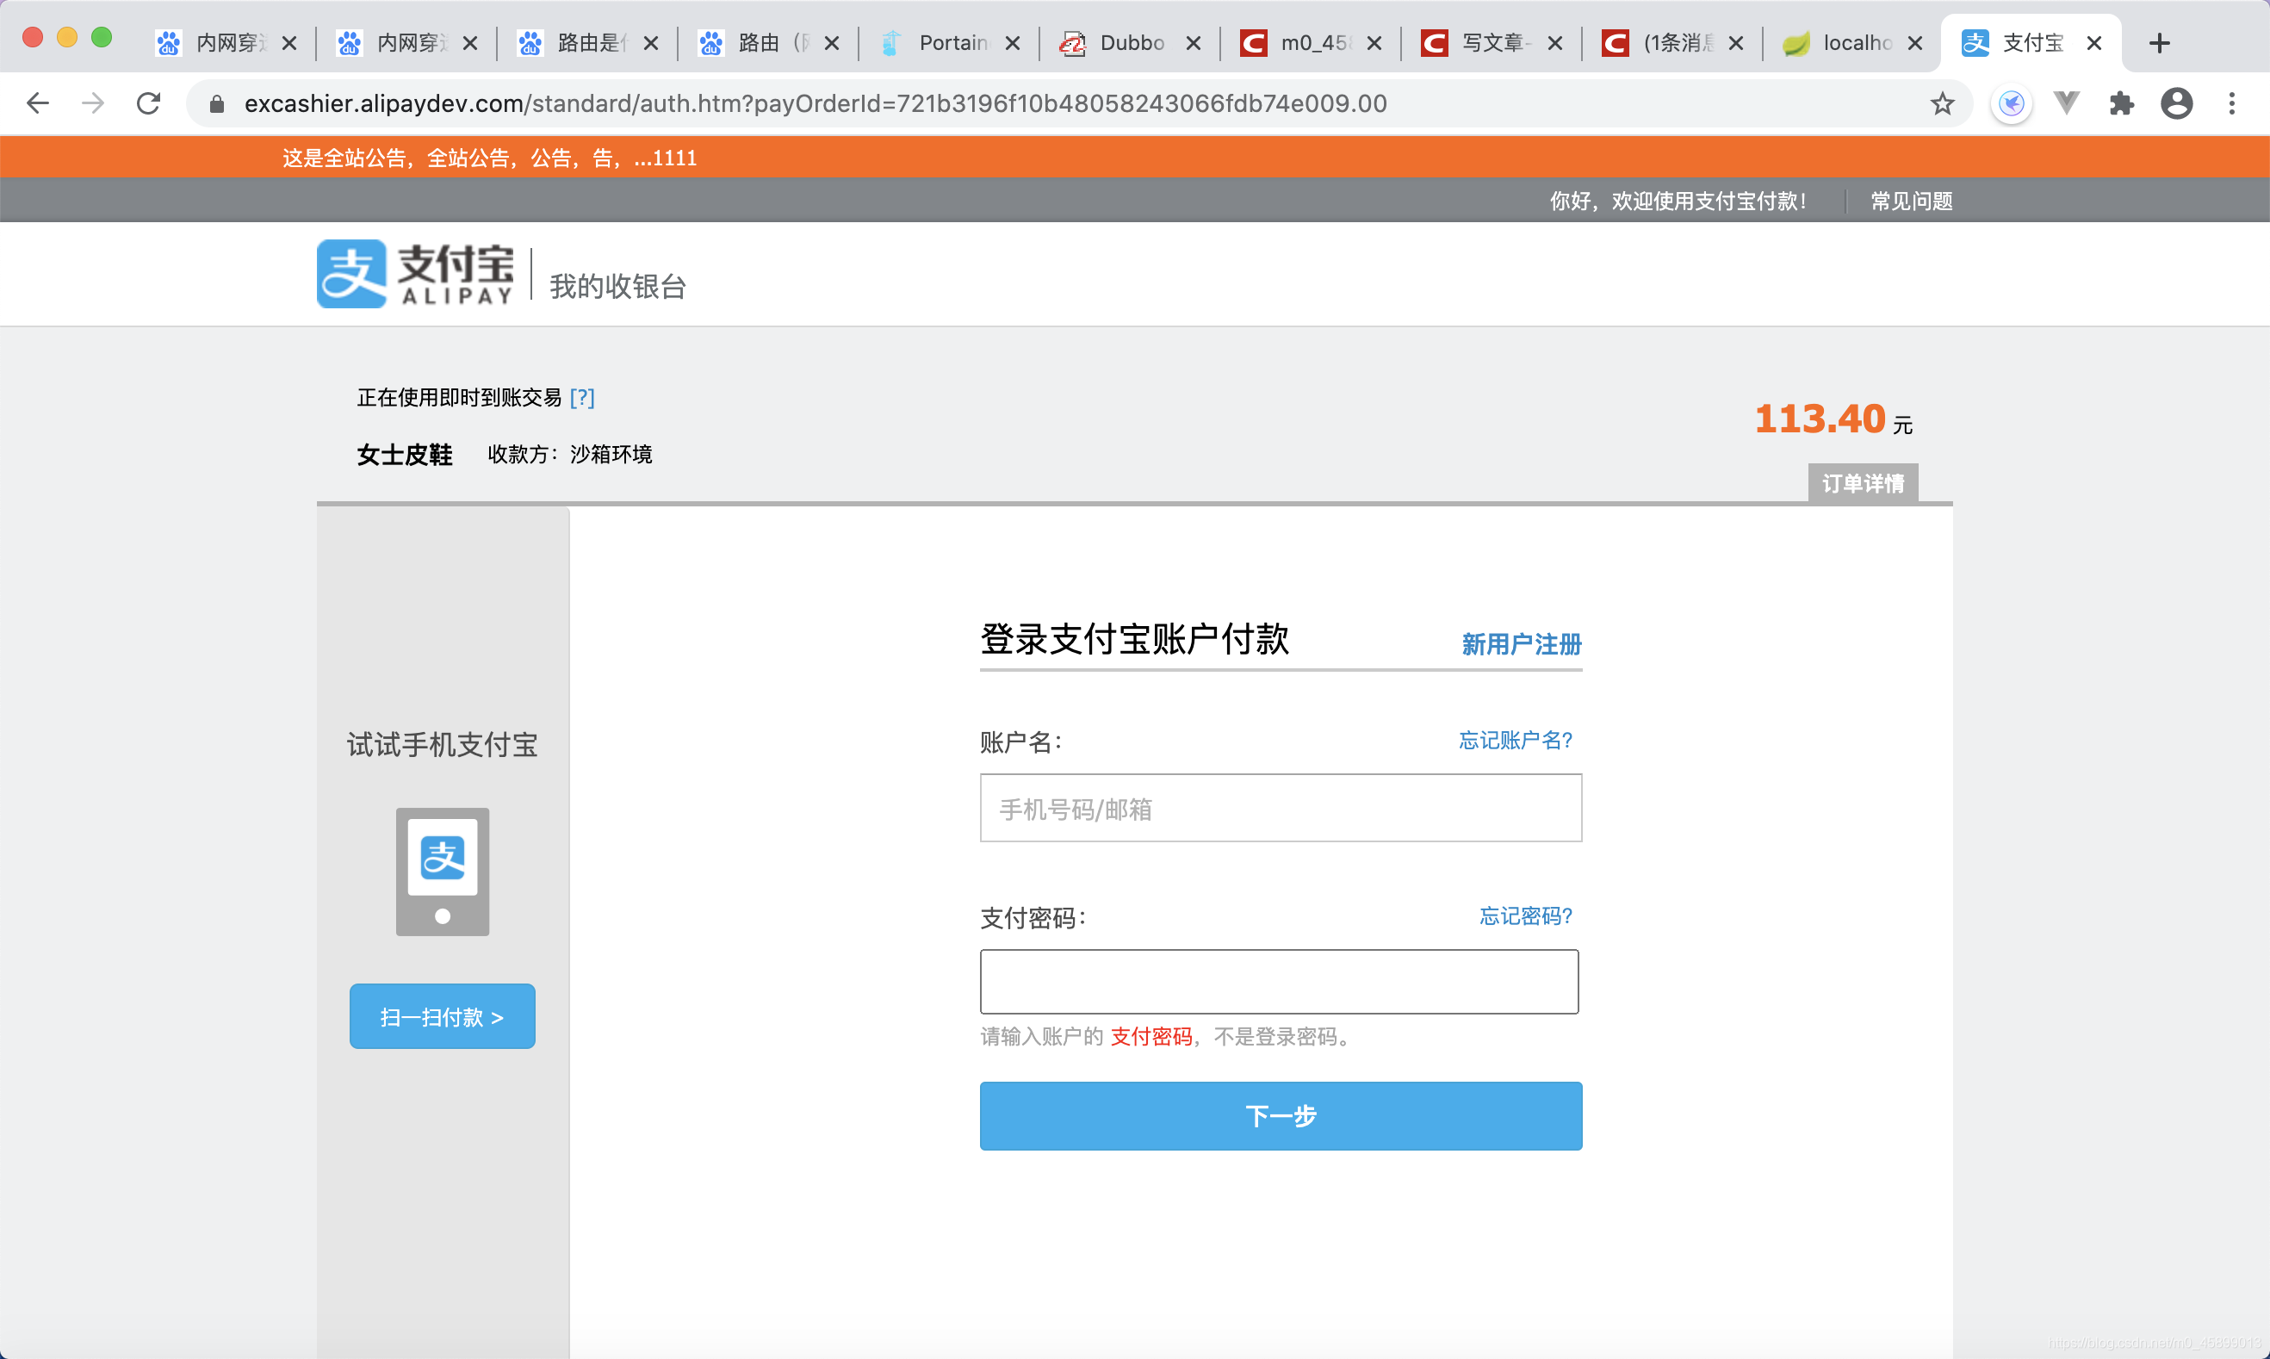
Task: Open the Vue devtools extension icon
Action: [2067, 103]
